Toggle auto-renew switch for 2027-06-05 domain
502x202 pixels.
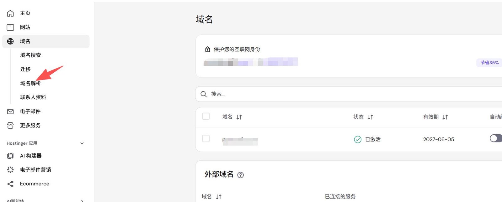click(x=496, y=138)
